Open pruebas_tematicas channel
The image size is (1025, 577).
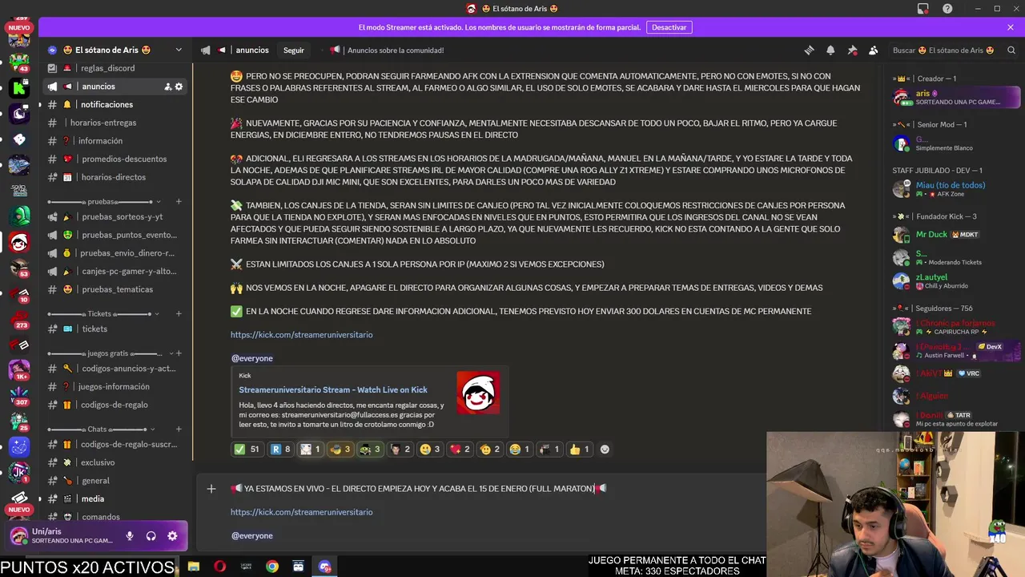tap(115, 288)
